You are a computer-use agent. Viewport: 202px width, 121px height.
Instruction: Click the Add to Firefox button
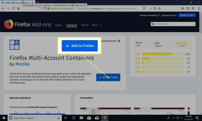(x=108, y=78)
